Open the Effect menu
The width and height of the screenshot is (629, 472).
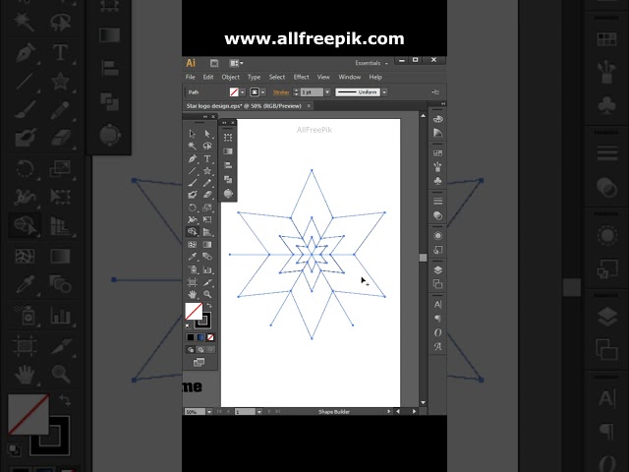301,77
